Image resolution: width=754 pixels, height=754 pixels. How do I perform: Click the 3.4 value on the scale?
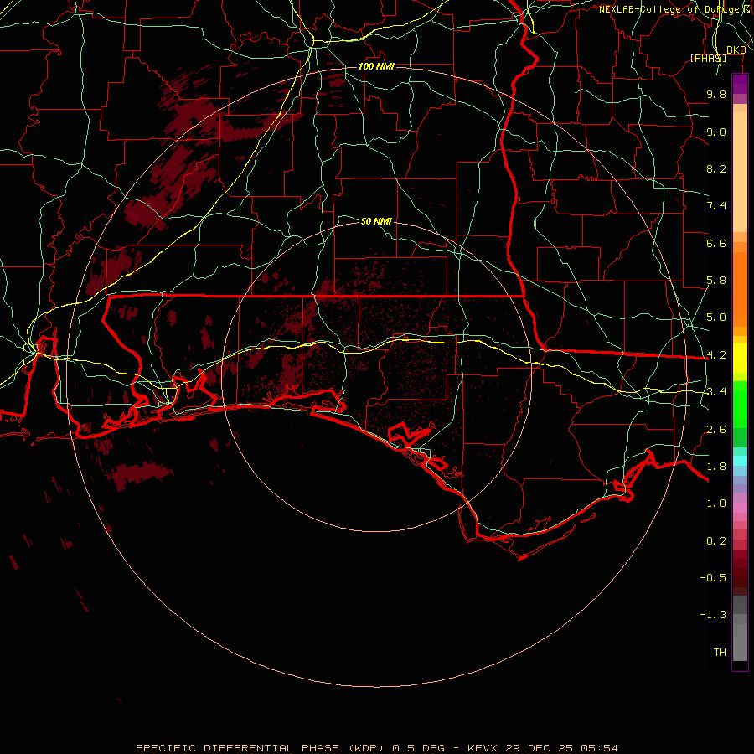(716, 392)
